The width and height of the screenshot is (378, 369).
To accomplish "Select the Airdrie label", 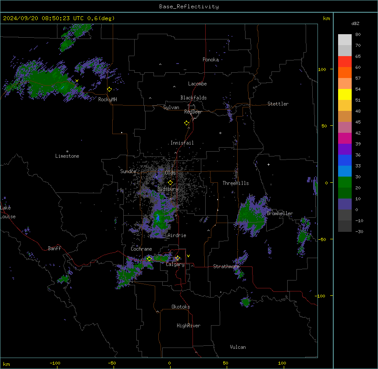I will [x=177, y=235].
